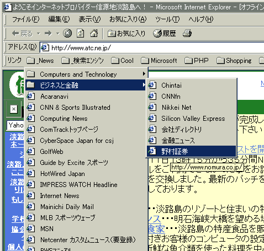The image size is (264, 251).
Task: Select the 会社ディレクトリ bookmark
Action: [192, 130]
